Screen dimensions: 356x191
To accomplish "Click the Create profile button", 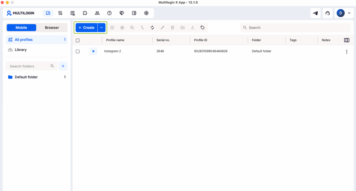I will pos(87,28).
